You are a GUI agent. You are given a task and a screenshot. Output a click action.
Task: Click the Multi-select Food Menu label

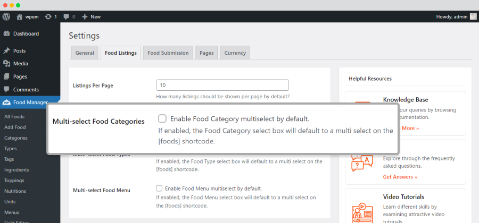pos(102,191)
